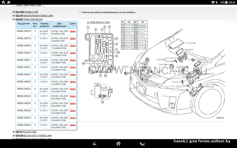Open Цена for 90982-09019 period 12.2011 onward

(x=73, y=38)
